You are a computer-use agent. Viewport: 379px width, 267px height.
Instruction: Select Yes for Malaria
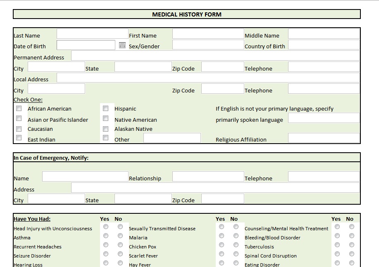[222, 236]
